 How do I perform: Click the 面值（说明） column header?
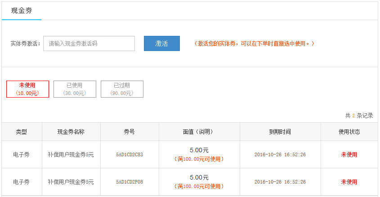click(199, 132)
